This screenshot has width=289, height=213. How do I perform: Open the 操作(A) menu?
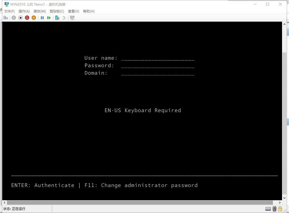[x=24, y=11]
